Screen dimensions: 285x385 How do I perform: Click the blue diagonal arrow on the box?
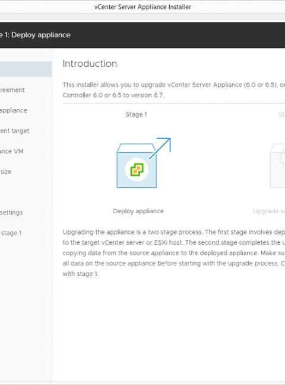pos(160,148)
